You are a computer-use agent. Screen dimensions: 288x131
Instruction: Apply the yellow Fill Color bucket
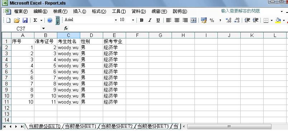(x=278, y=20)
